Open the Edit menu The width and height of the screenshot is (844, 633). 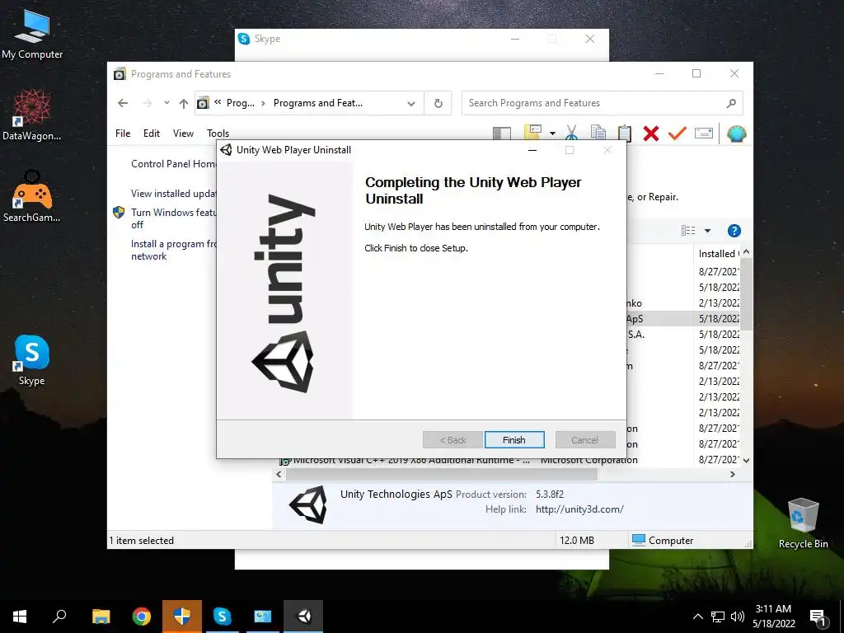click(x=152, y=133)
